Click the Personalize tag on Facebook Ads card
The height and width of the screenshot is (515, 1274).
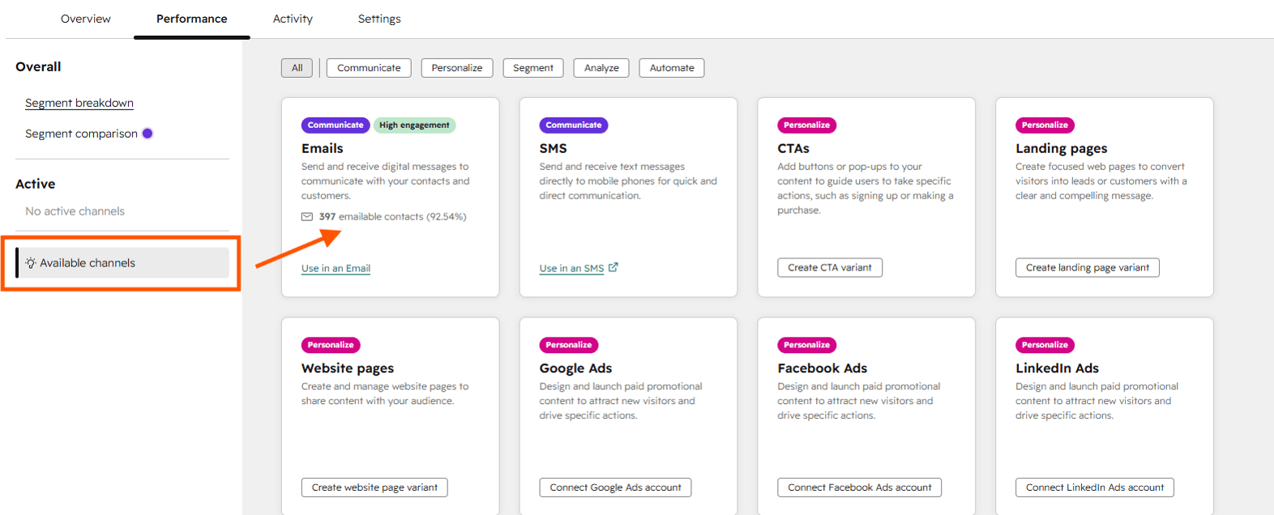[807, 345]
